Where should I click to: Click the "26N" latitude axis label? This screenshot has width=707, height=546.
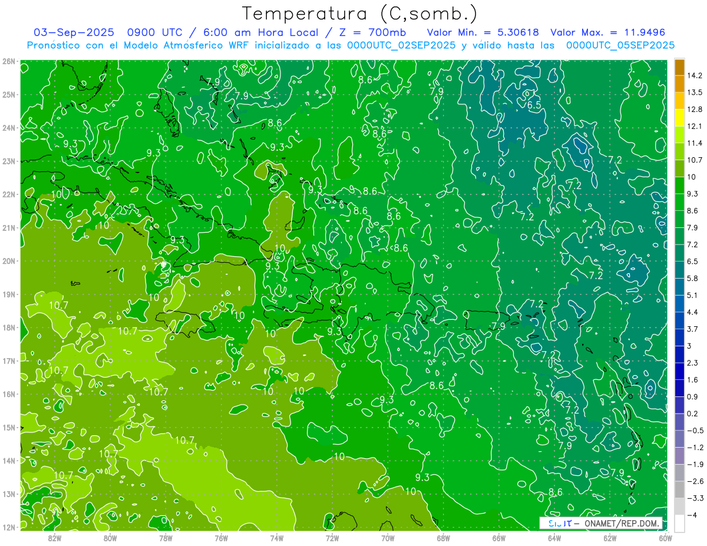[8, 61]
